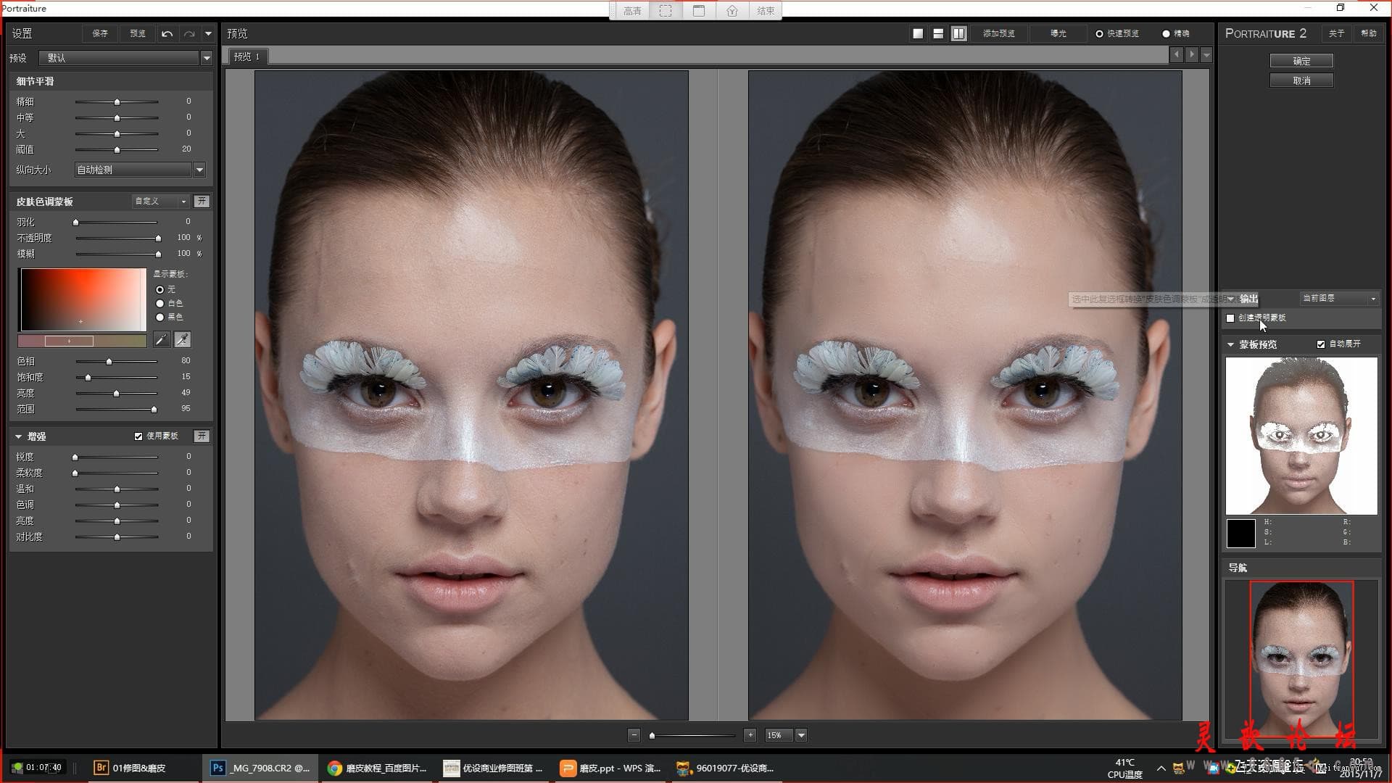Select the 黑色 show-mask radio option

tap(160, 317)
